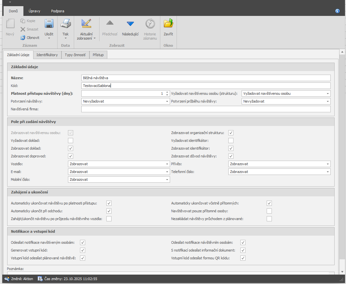Switch to the Identifikátory tab
The image size is (346, 284).
[47, 55]
